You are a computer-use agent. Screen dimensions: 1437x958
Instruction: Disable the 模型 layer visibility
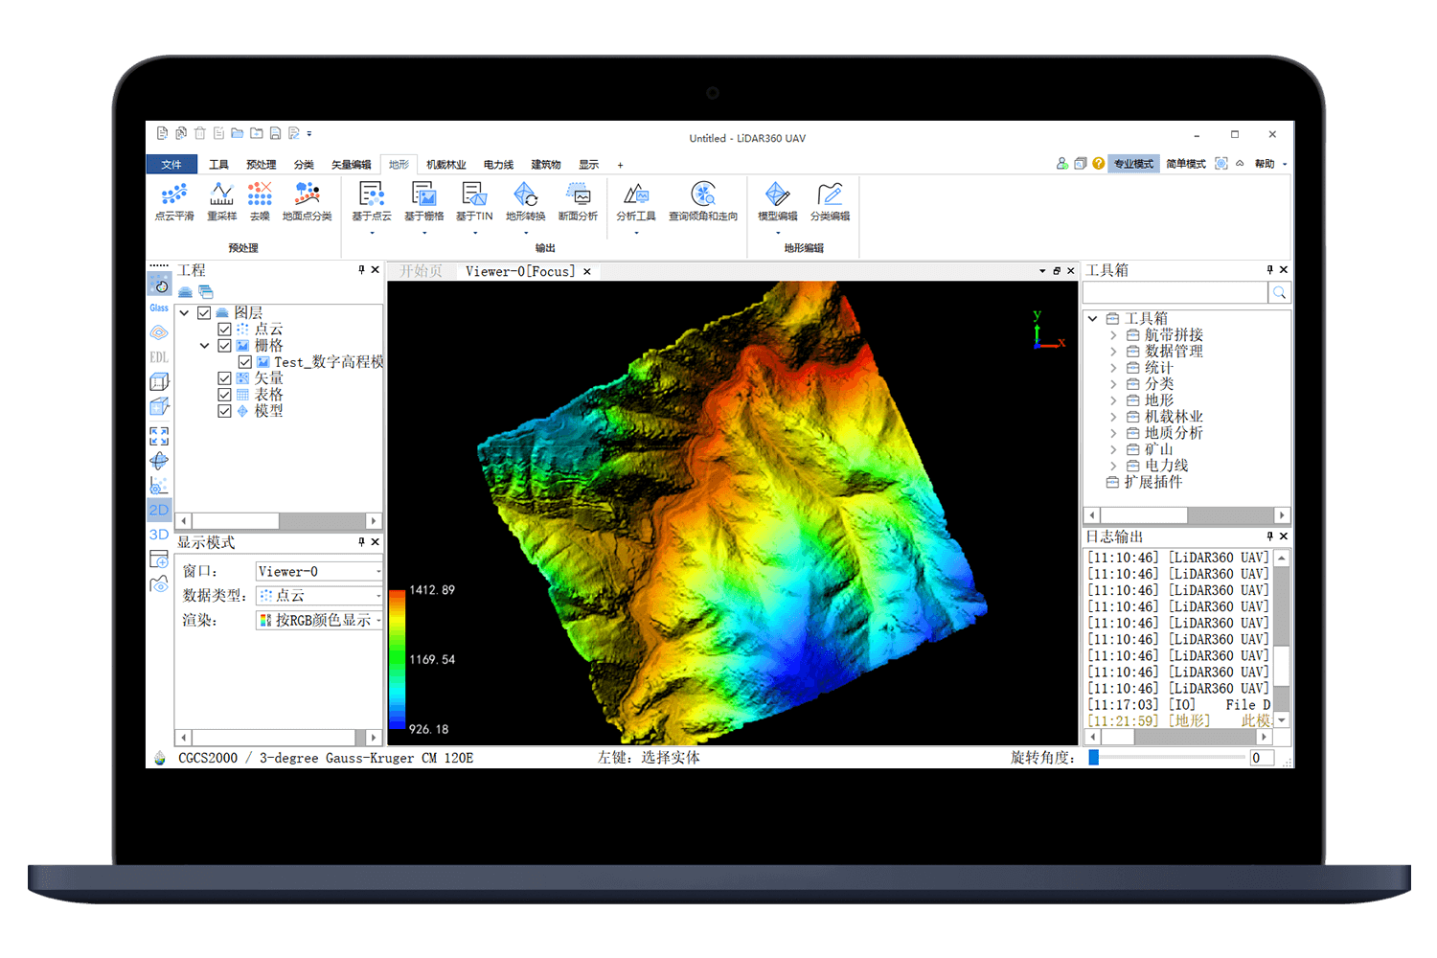224,410
